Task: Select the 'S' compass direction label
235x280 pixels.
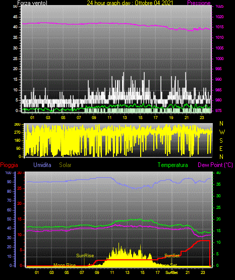Action: coord(221,141)
